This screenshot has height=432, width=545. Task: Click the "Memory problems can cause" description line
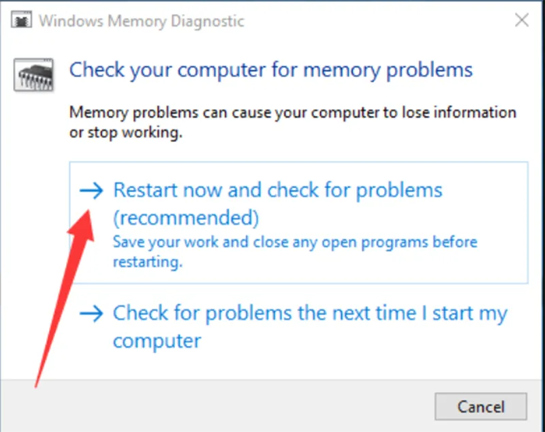tap(293, 112)
